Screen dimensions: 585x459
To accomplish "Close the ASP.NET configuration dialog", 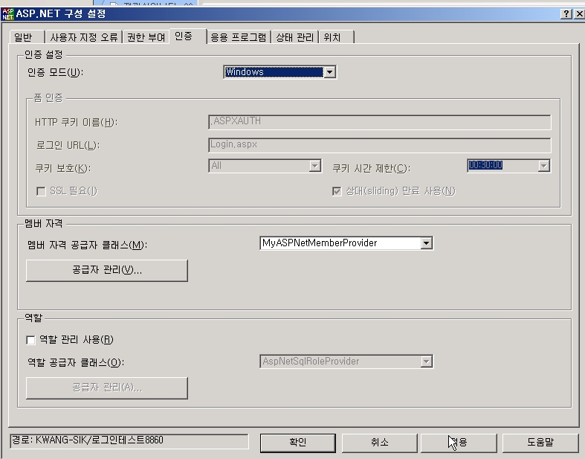I will 579,14.
